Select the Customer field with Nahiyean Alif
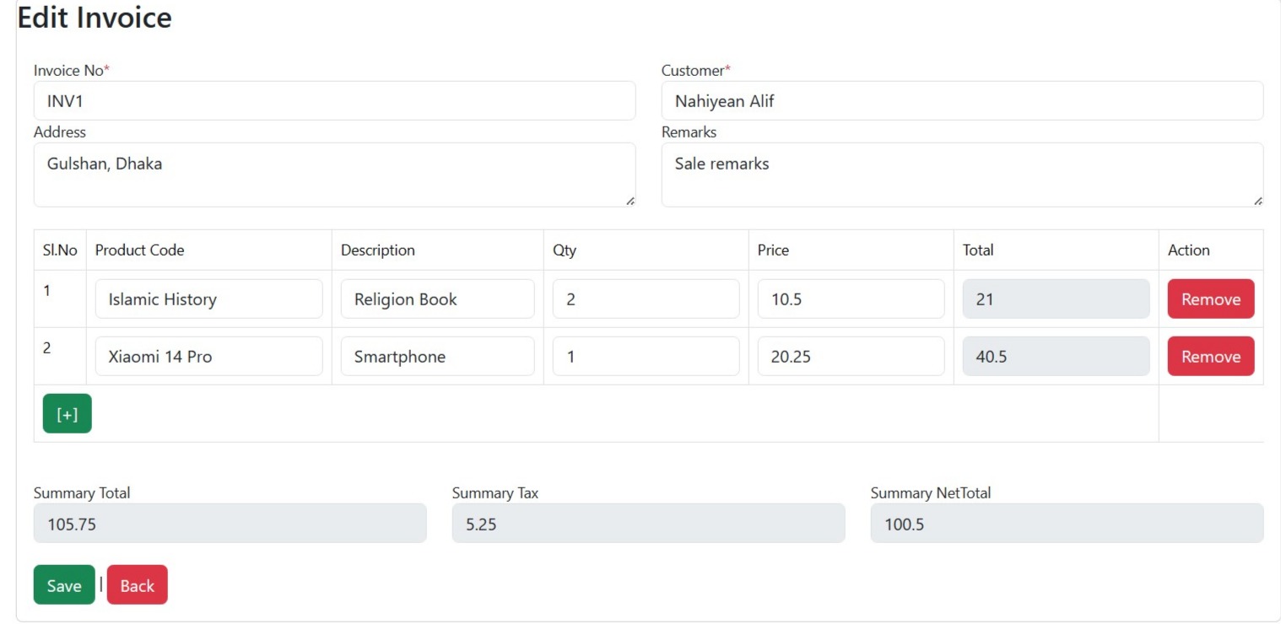 pyautogui.click(x=962, y=100)
